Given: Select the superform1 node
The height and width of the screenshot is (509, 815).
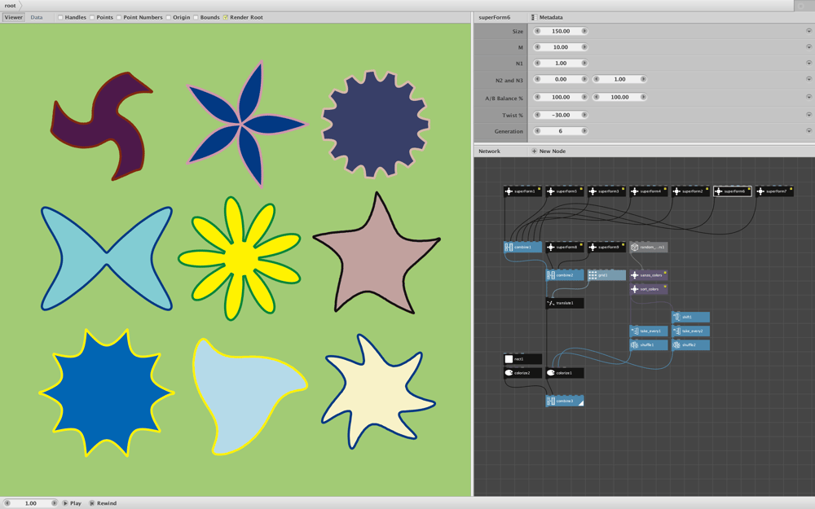Looking at the screenshot, I should (x=523, y=191).
